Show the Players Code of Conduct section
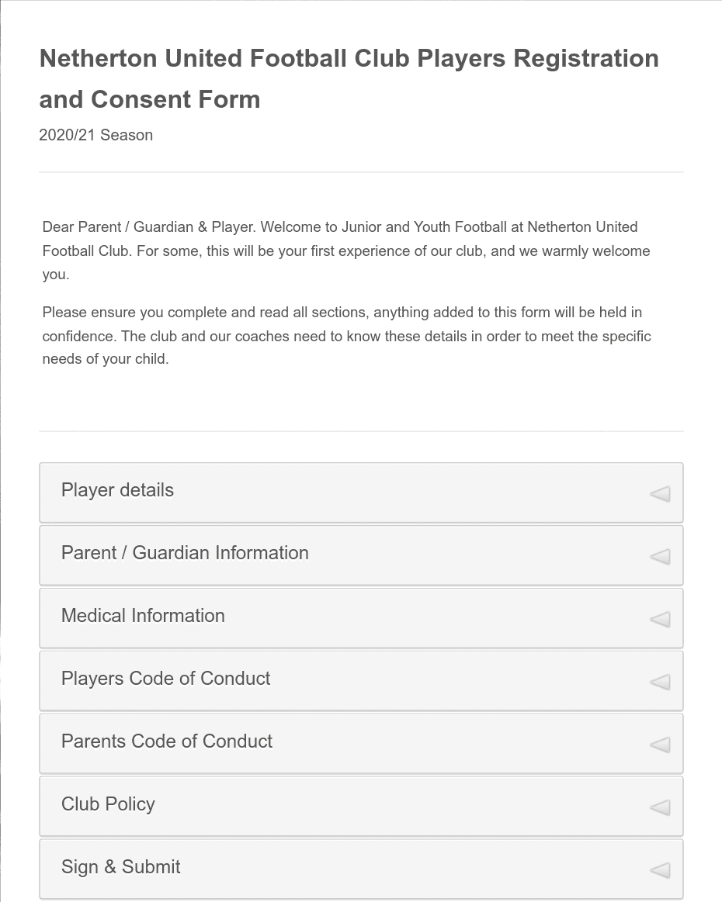Viewport: 722px width, 902px height. tap(165, 679)
